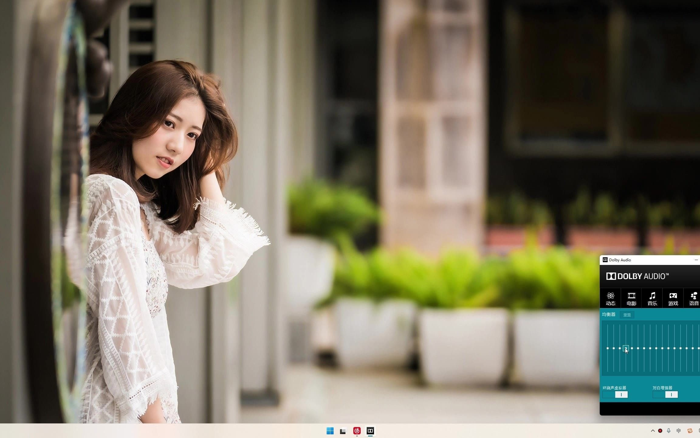Click the 对白增强器 label text
This screenshot has width=700, height=438.
point(662,388)
